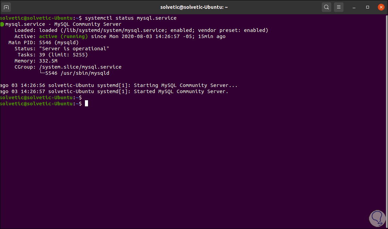This screenshot has width=388, height=229.
Task: Open a new terminal tab
Action: coord(6,7)
